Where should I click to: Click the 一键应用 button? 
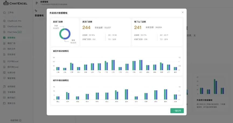177,111
